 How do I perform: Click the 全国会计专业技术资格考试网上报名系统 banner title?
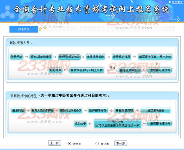(92, 10)
